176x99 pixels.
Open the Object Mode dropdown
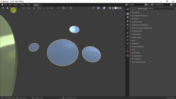(x=13, y=8)
